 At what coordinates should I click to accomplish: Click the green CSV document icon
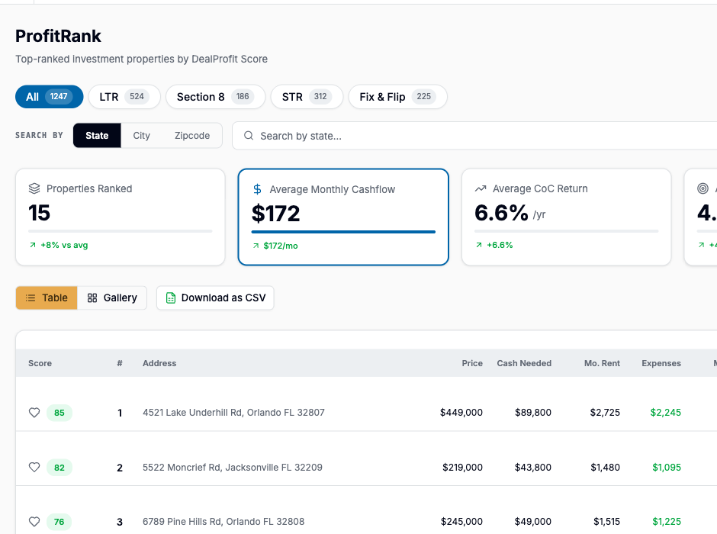point(170,298)
